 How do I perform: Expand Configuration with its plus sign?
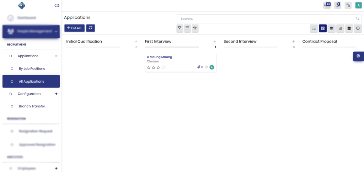[56, 94]
